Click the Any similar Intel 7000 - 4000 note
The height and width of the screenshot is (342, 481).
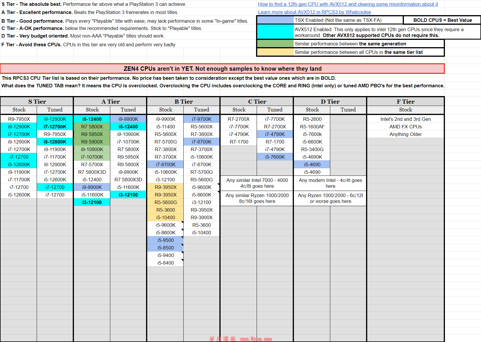click(x=257, y=183)
